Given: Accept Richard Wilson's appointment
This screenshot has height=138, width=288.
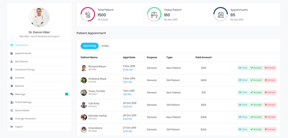Looking at the screenshot, I should pyautogui.click(x=256, y=68).
